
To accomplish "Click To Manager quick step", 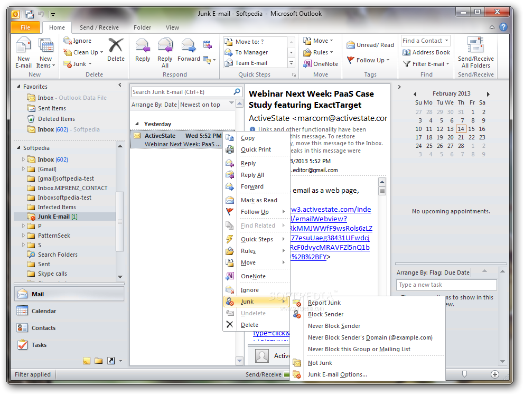I will tap(255, 52).
